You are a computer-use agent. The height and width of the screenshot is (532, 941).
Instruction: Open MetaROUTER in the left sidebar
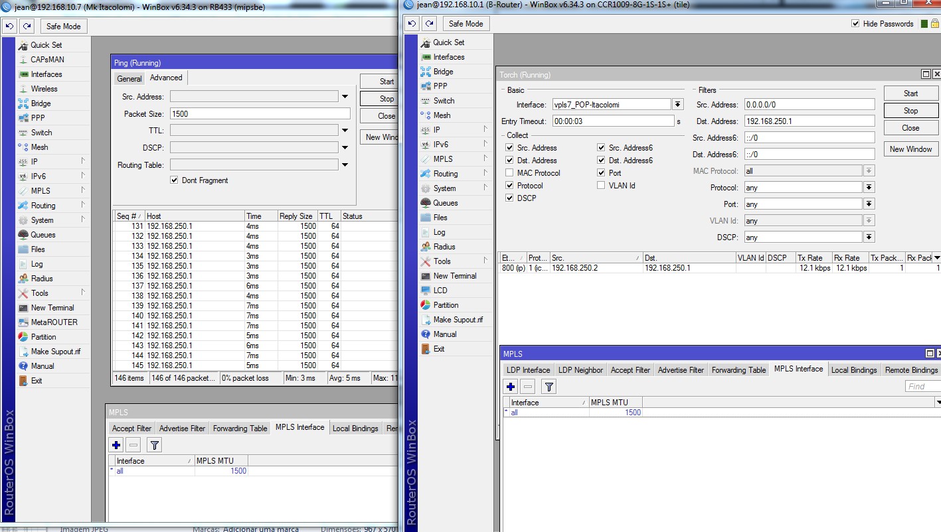click(x=54, y=322)
